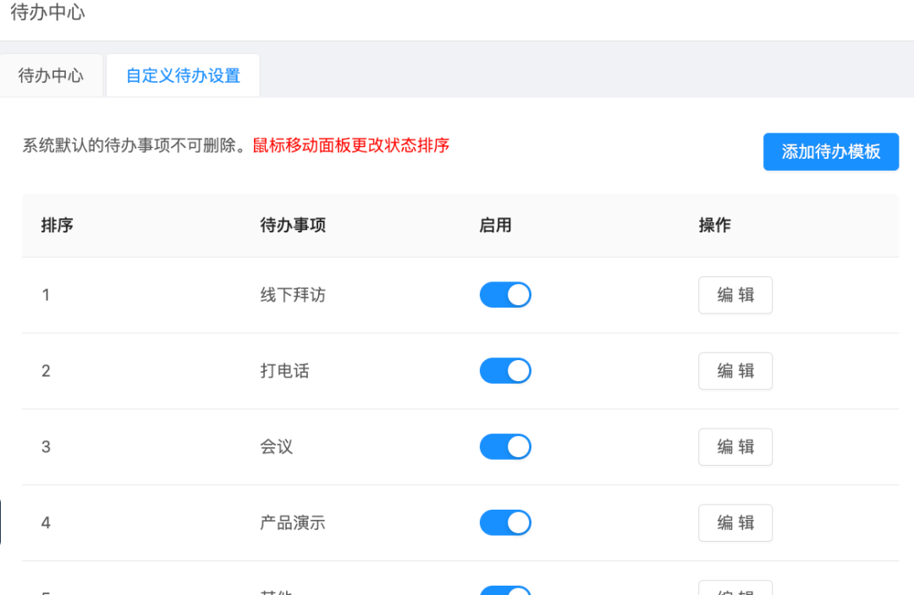Disable the 线下拜访 toggle switch

[505, 295]
